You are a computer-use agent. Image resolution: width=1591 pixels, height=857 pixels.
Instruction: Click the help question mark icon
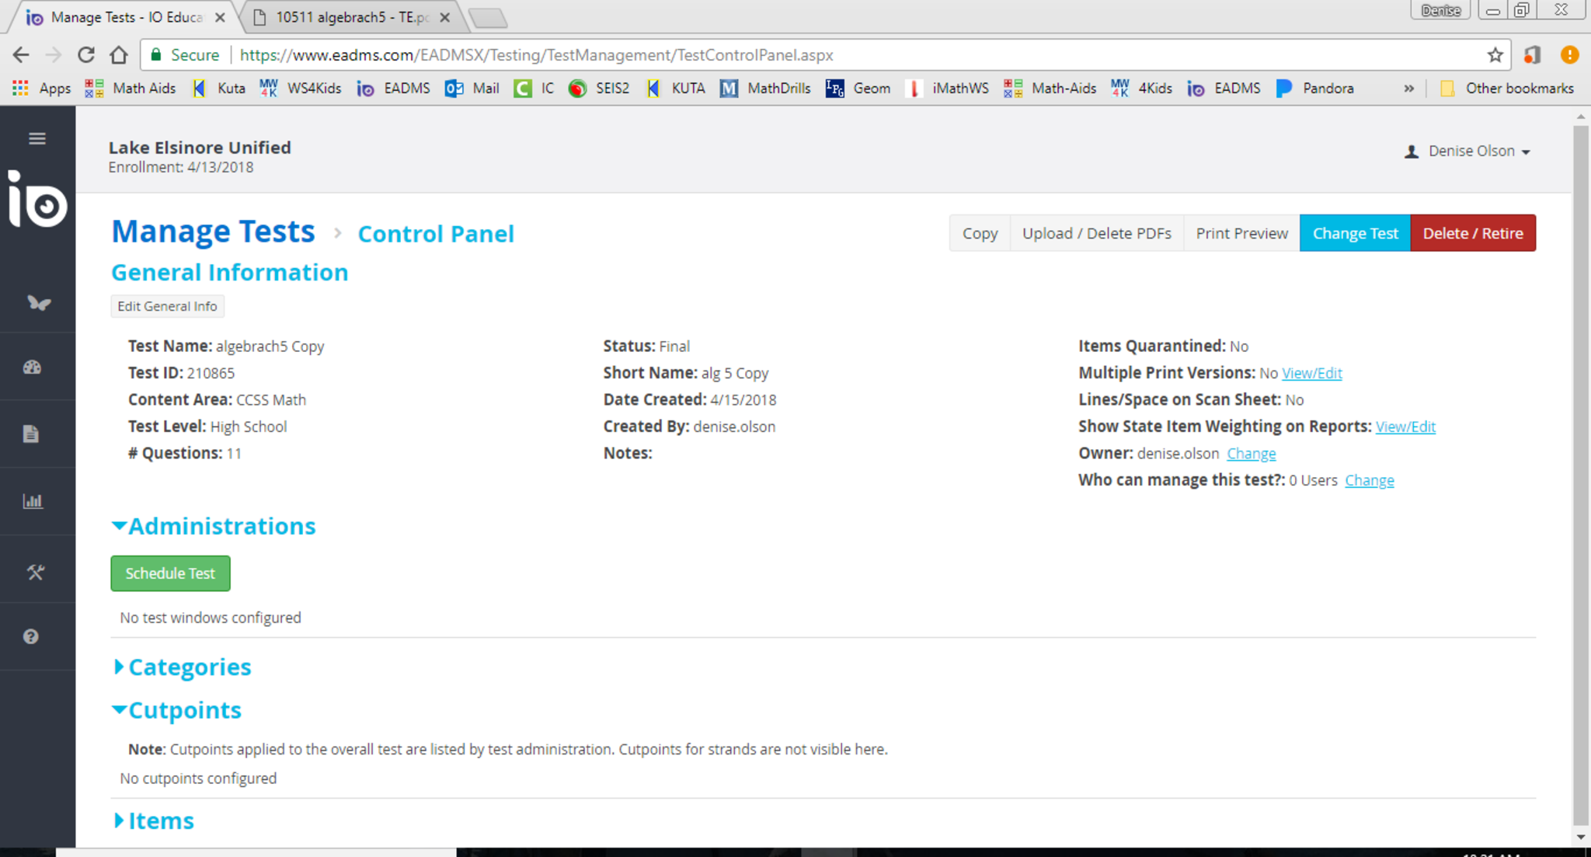(31, 636)
